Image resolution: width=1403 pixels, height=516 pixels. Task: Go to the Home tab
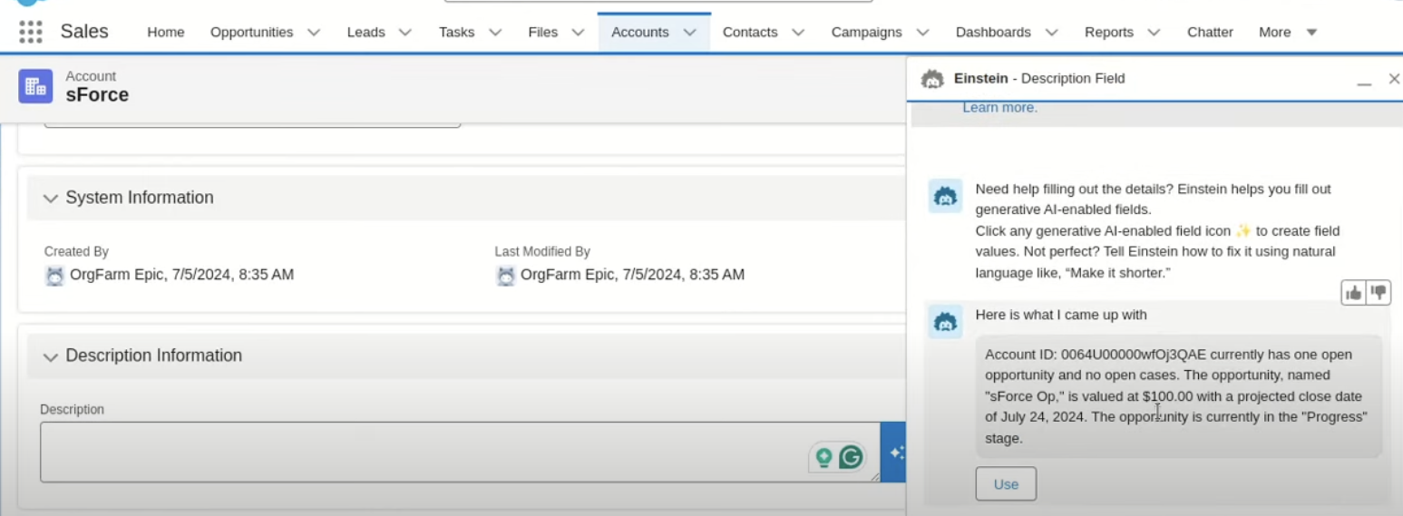(x=166, y=32)
